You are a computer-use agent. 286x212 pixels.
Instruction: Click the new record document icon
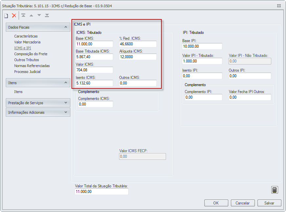pyautogui.click(x=6, y=15)
